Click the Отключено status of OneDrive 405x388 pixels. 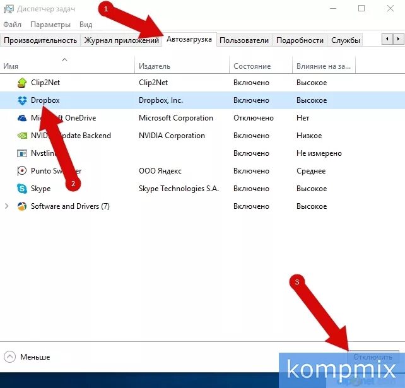point(254,118)
